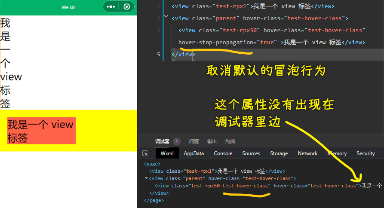Open the AppData tab
The image size is (384, 208).
(194, 153)
